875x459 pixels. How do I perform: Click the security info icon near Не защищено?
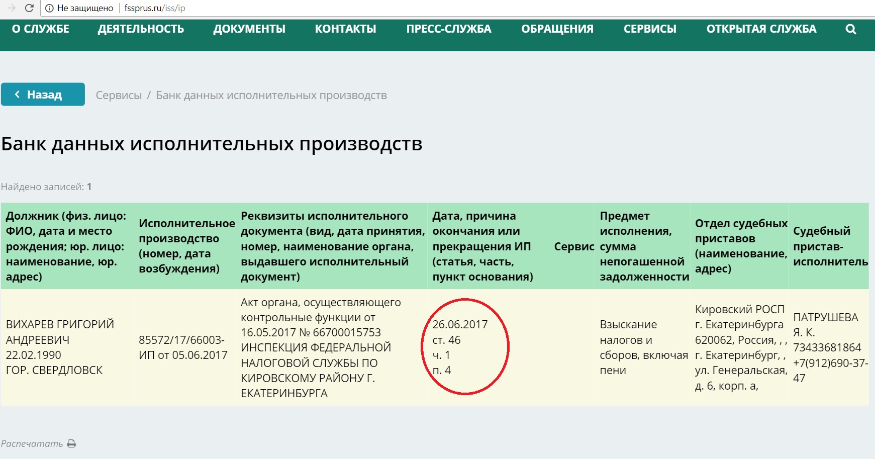[x=50, y=8]
